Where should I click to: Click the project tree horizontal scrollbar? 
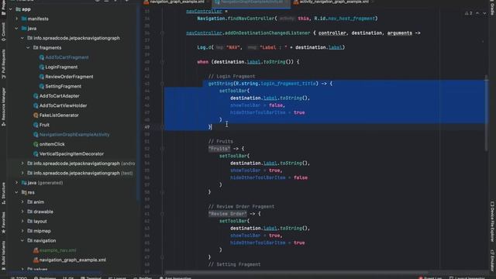[54, 272]
